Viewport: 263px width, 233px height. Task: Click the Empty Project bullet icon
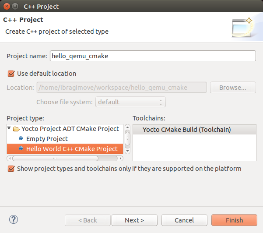[21, 139]
